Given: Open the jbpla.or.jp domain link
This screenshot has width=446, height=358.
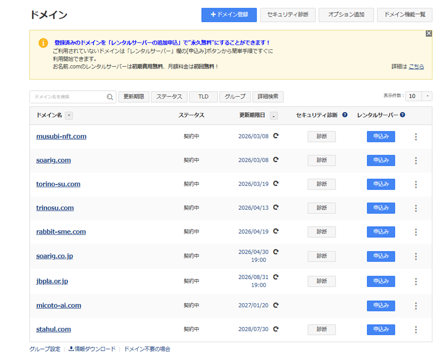Looking at the screenshot, I should pyautogui.click(x=52, y=281).
